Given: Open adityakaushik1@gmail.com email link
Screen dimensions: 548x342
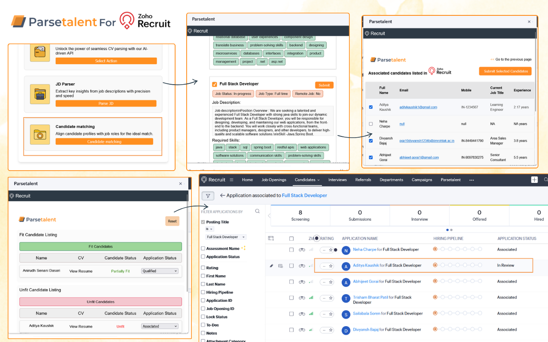Looking at the screenshot, I should pyautogui.click(x=418, y=107).
